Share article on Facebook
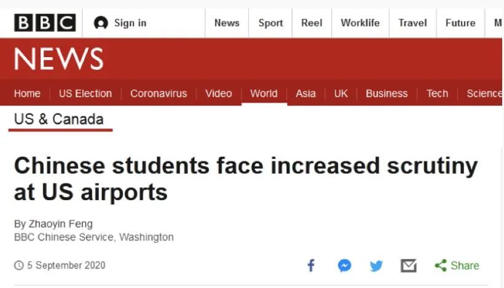The image size is (504, 288). pos(311,265)
